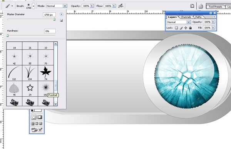Enable the airbrush option in options bar
Image resolution: width=231 pixels, height=149 pixels.
coord(121,6)
